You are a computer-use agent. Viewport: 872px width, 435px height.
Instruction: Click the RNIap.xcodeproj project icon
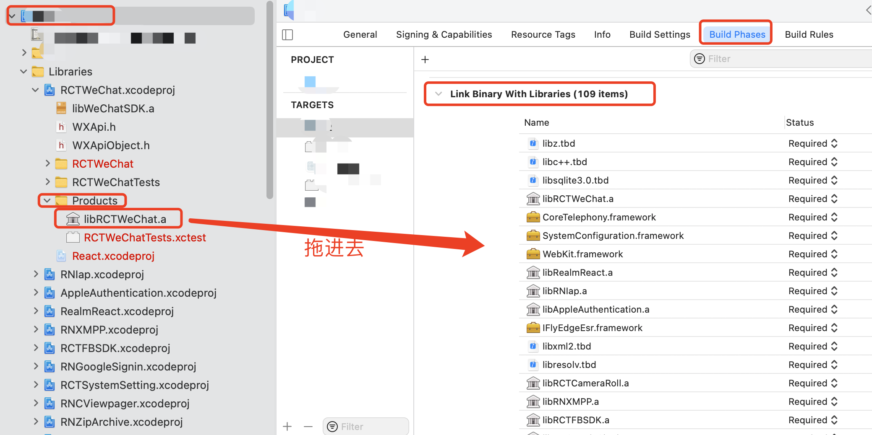(x=50, y=274)
